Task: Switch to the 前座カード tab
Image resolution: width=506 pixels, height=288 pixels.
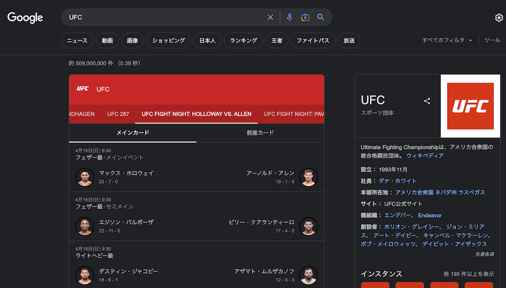Action: 260,133
